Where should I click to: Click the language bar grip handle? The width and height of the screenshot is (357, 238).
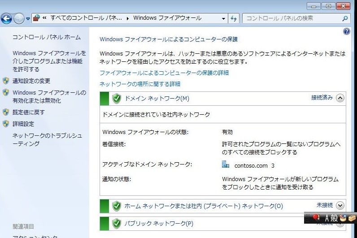[x=307, y=218]
